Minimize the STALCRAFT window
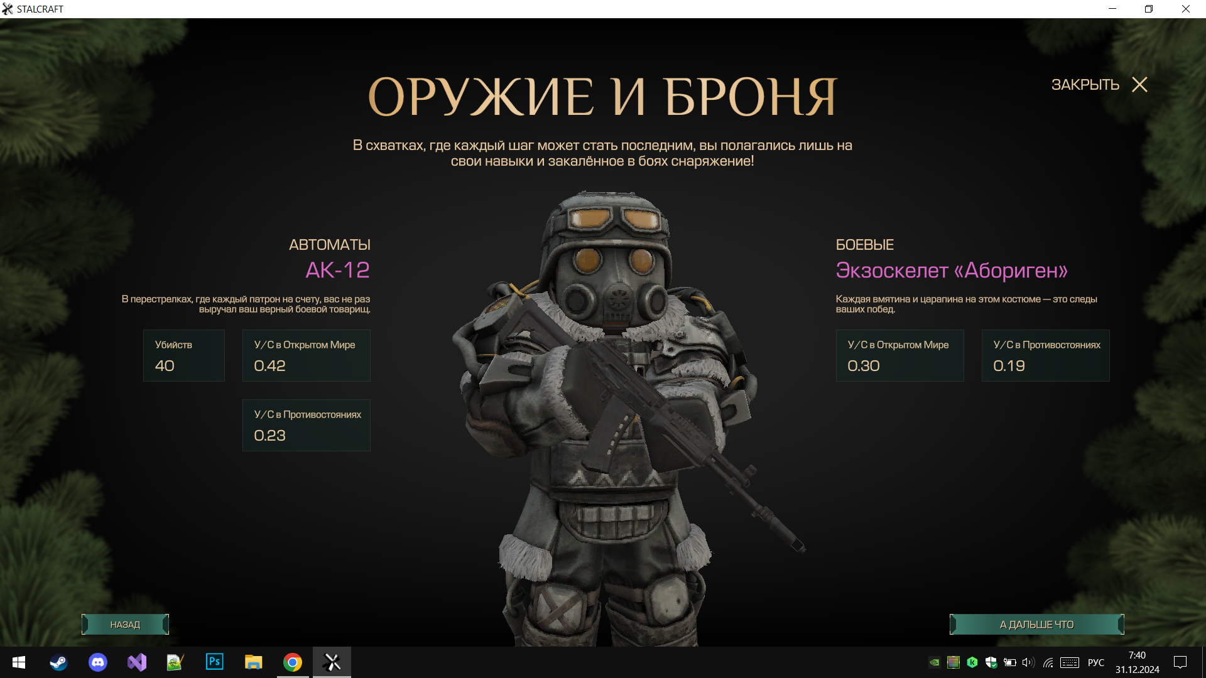Screen dimensions: 1206x678 (1112, 9)
